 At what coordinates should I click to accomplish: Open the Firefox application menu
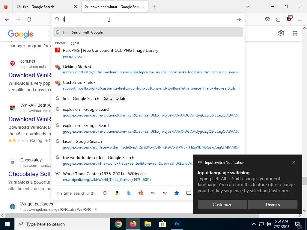(300, 19)
